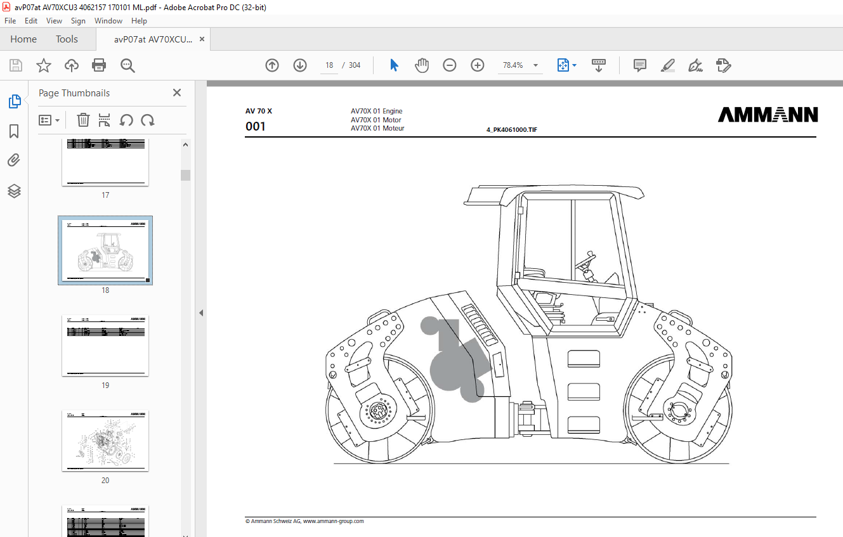The width and height of the screenshot is (843, 537).
Task: Switch to the Home tab
Action: [23, 39]
